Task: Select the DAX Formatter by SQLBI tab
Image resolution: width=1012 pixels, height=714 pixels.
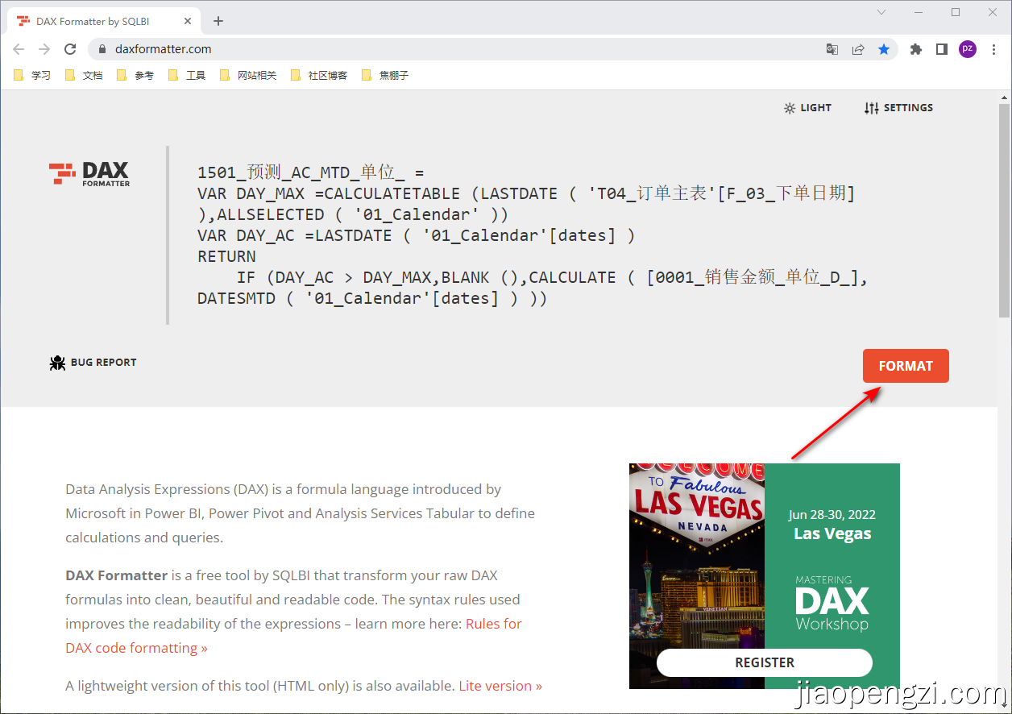Action: point(105,21)
